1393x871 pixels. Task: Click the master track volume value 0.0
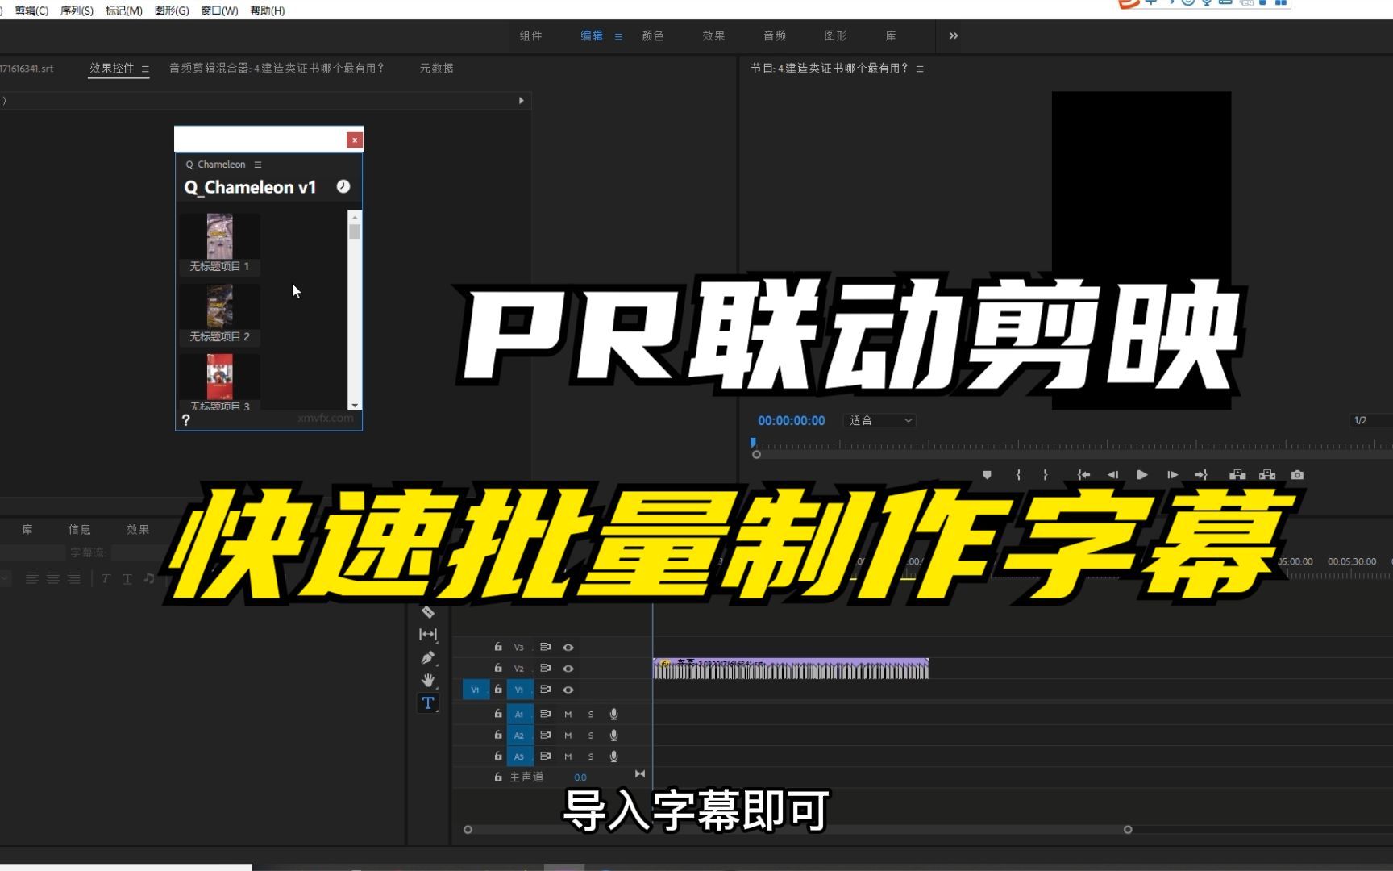pos(580,777)
